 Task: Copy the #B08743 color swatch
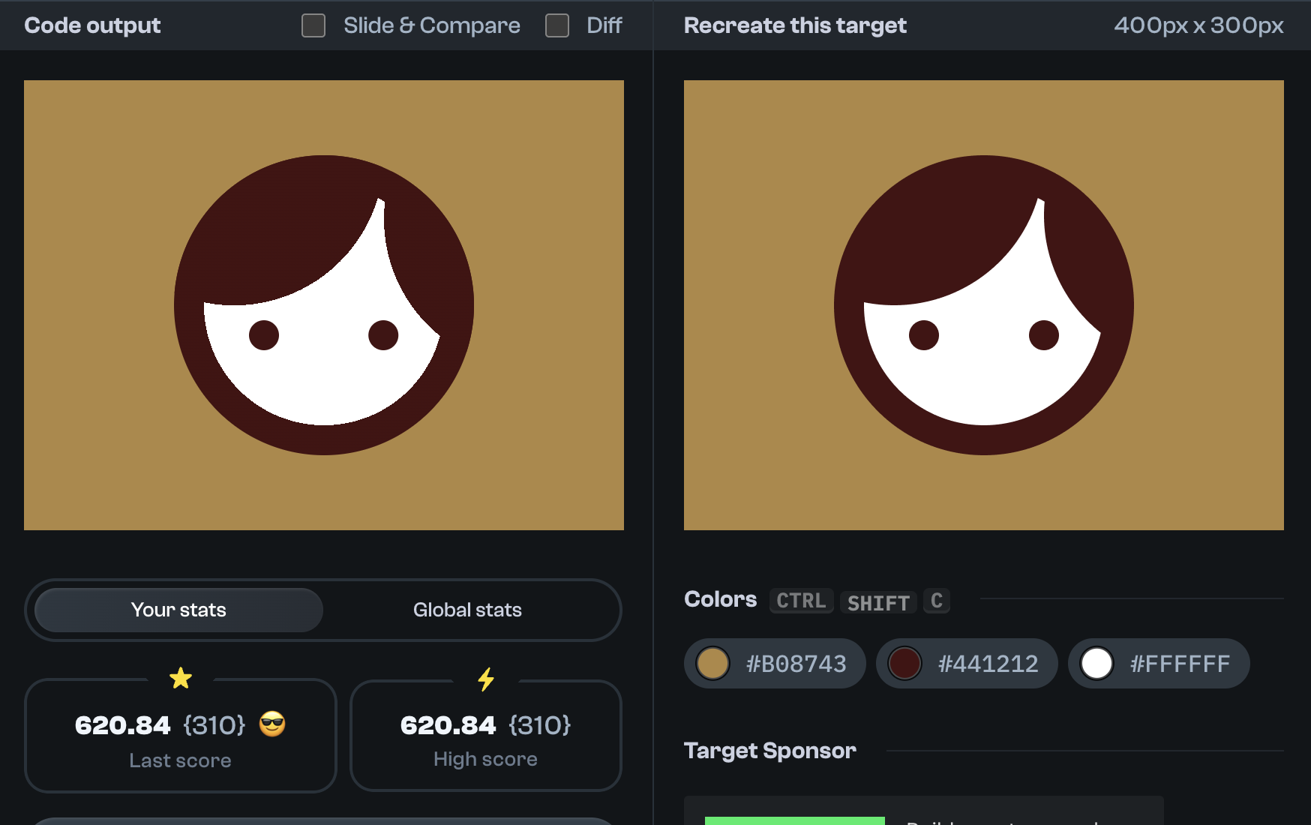coord(775,664)
